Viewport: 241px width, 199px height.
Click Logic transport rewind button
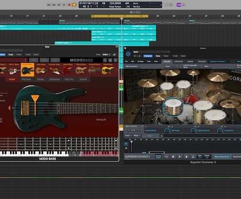tap(49, 5)
